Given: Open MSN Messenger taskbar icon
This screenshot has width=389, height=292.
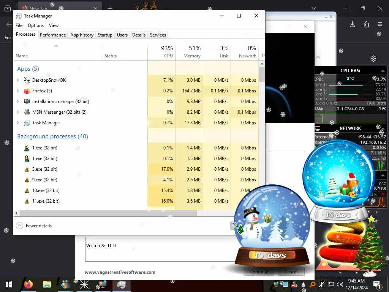Looking at the screenshot, I should pyautogui.click(x=65, y=284).
